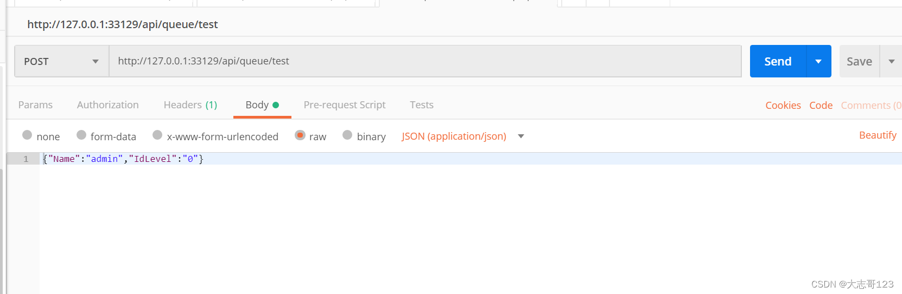Image resolution: width=902 pixels, height=294 pixels.
Task: Select the Body tab
Action: (262, 105)
